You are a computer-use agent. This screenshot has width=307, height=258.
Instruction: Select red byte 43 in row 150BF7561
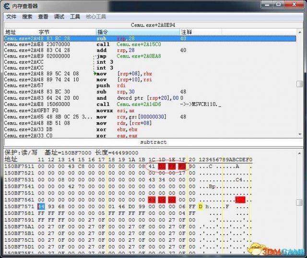[152, 200]
